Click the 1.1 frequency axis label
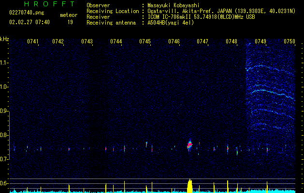 (x=3, y=63)
